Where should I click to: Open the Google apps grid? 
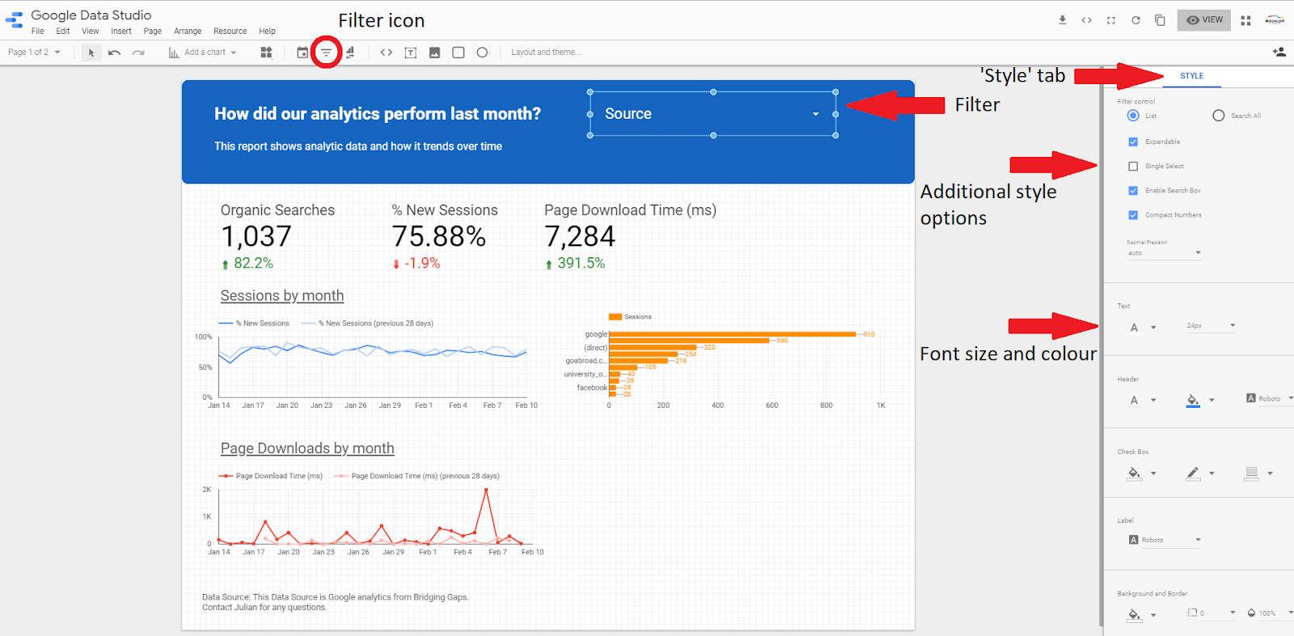coord(1245,20)
